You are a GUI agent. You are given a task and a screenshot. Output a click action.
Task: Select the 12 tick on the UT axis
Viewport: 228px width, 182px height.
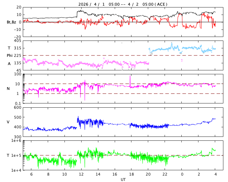(x=81, y=174)
